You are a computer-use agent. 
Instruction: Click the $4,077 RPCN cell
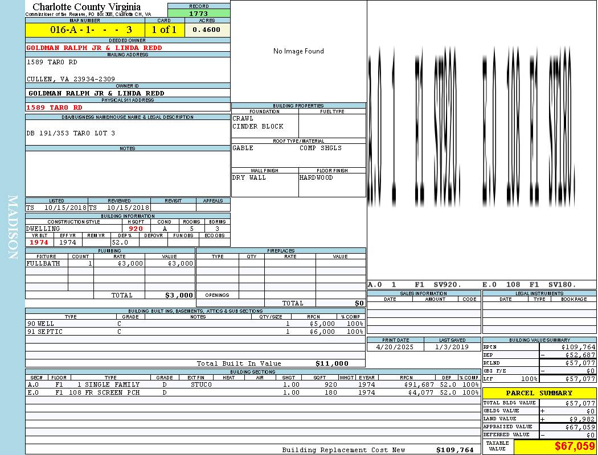421,392
